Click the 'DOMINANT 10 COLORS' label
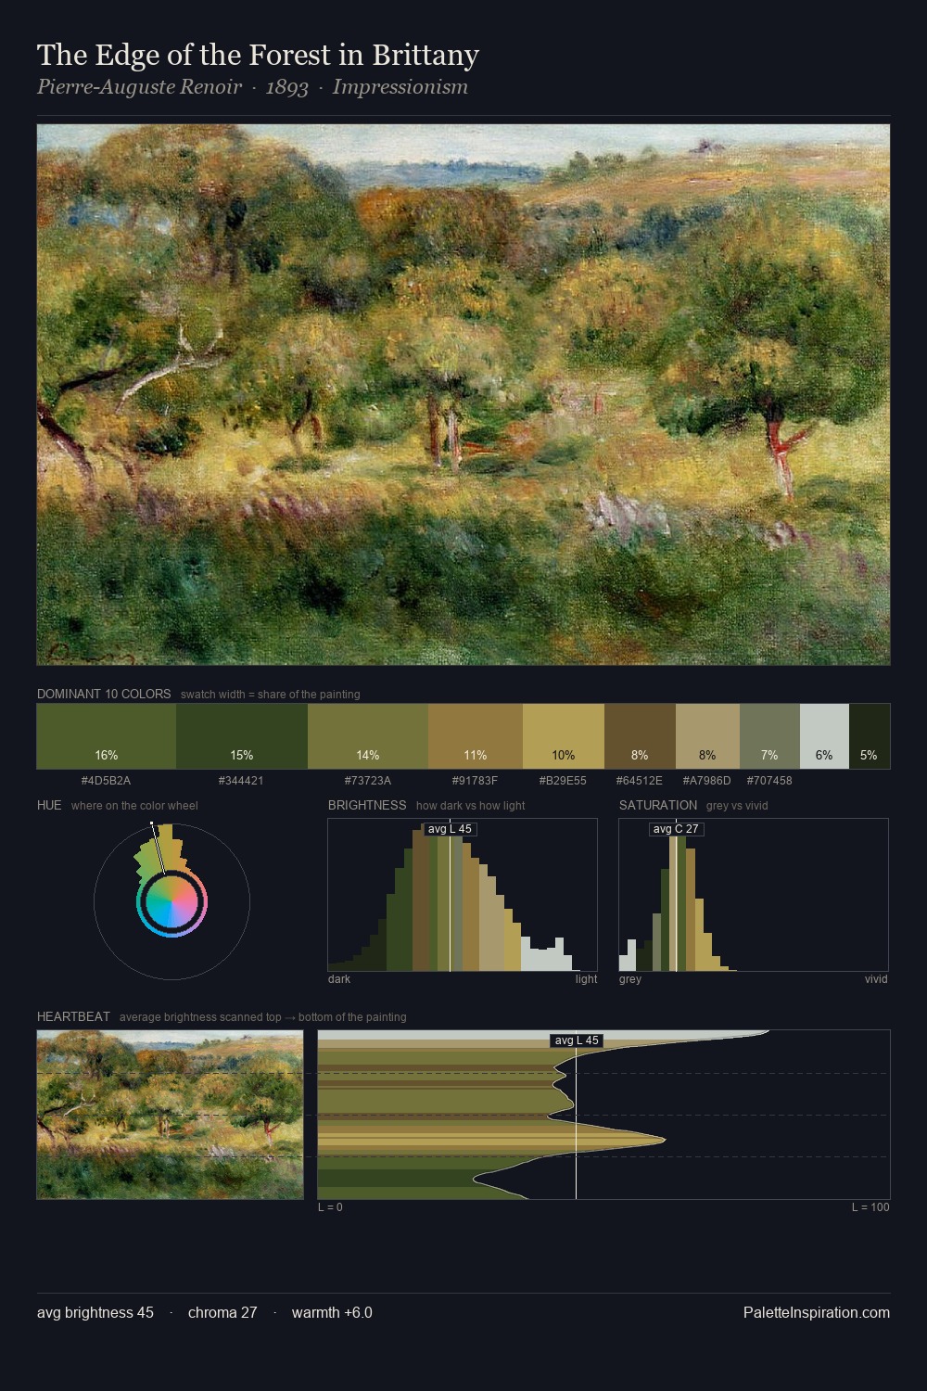927x1391 pixels. (x=104, y=694)
